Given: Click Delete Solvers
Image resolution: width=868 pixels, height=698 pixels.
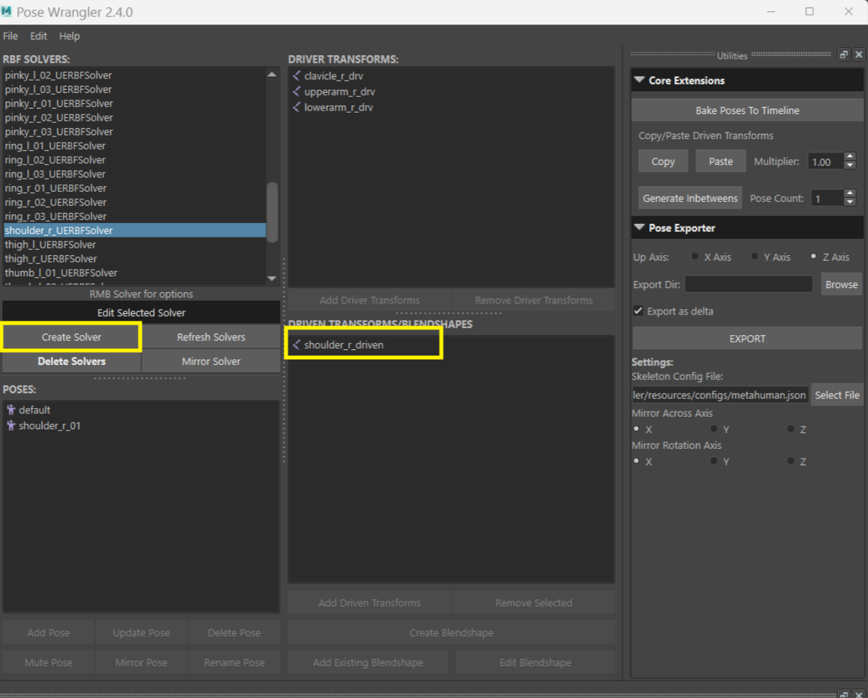Looking at the screenshot, I should [x=72, y=362].
